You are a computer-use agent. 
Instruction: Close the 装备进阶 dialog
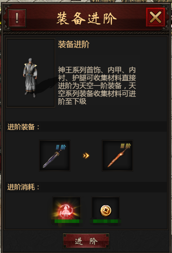coord(155,17)
